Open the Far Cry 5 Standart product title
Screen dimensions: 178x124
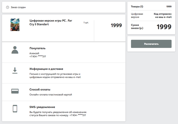(51, 22)
